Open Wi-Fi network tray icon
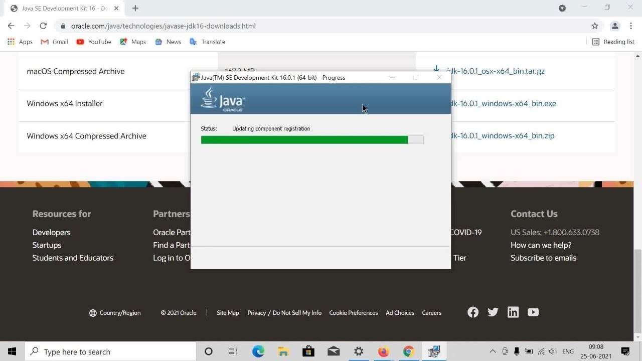This screenshot has height=361, width=642. point(541,351)
